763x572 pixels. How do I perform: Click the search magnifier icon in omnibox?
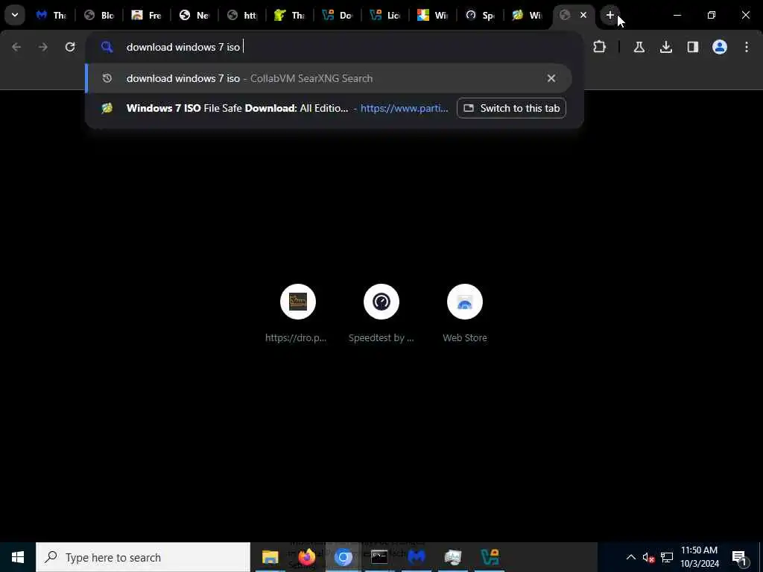(x=107, y=47)
